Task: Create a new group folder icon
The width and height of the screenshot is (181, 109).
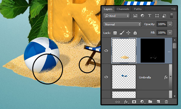Action: (150, 102)
